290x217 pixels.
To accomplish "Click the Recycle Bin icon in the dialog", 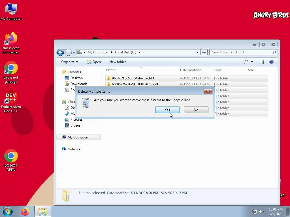I will tap(86, 103).
